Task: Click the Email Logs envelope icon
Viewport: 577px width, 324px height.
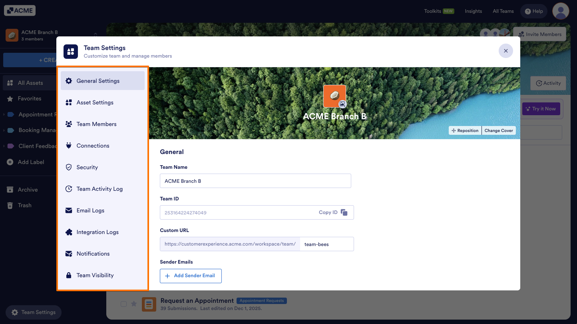Action: [69, 210]
